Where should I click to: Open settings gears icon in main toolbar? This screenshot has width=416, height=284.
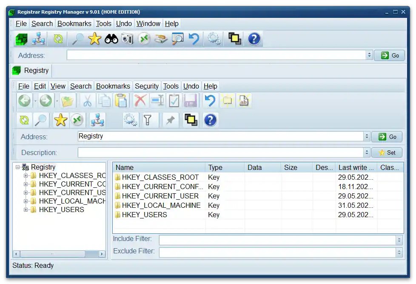point(214,39)
